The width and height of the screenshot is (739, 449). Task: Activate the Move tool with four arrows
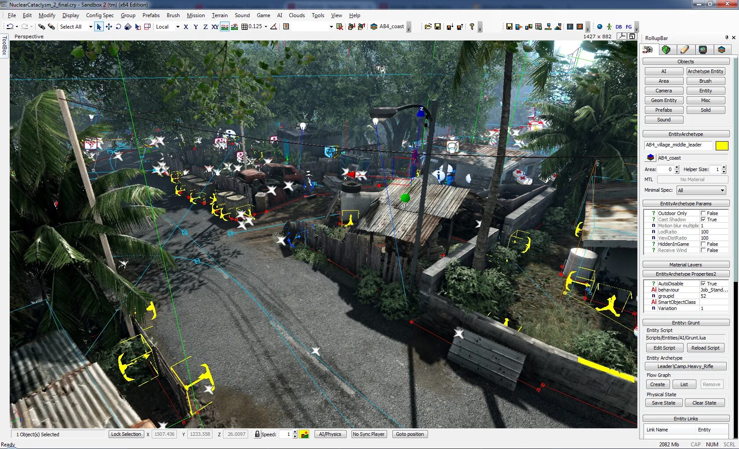[x=109, y=27]
